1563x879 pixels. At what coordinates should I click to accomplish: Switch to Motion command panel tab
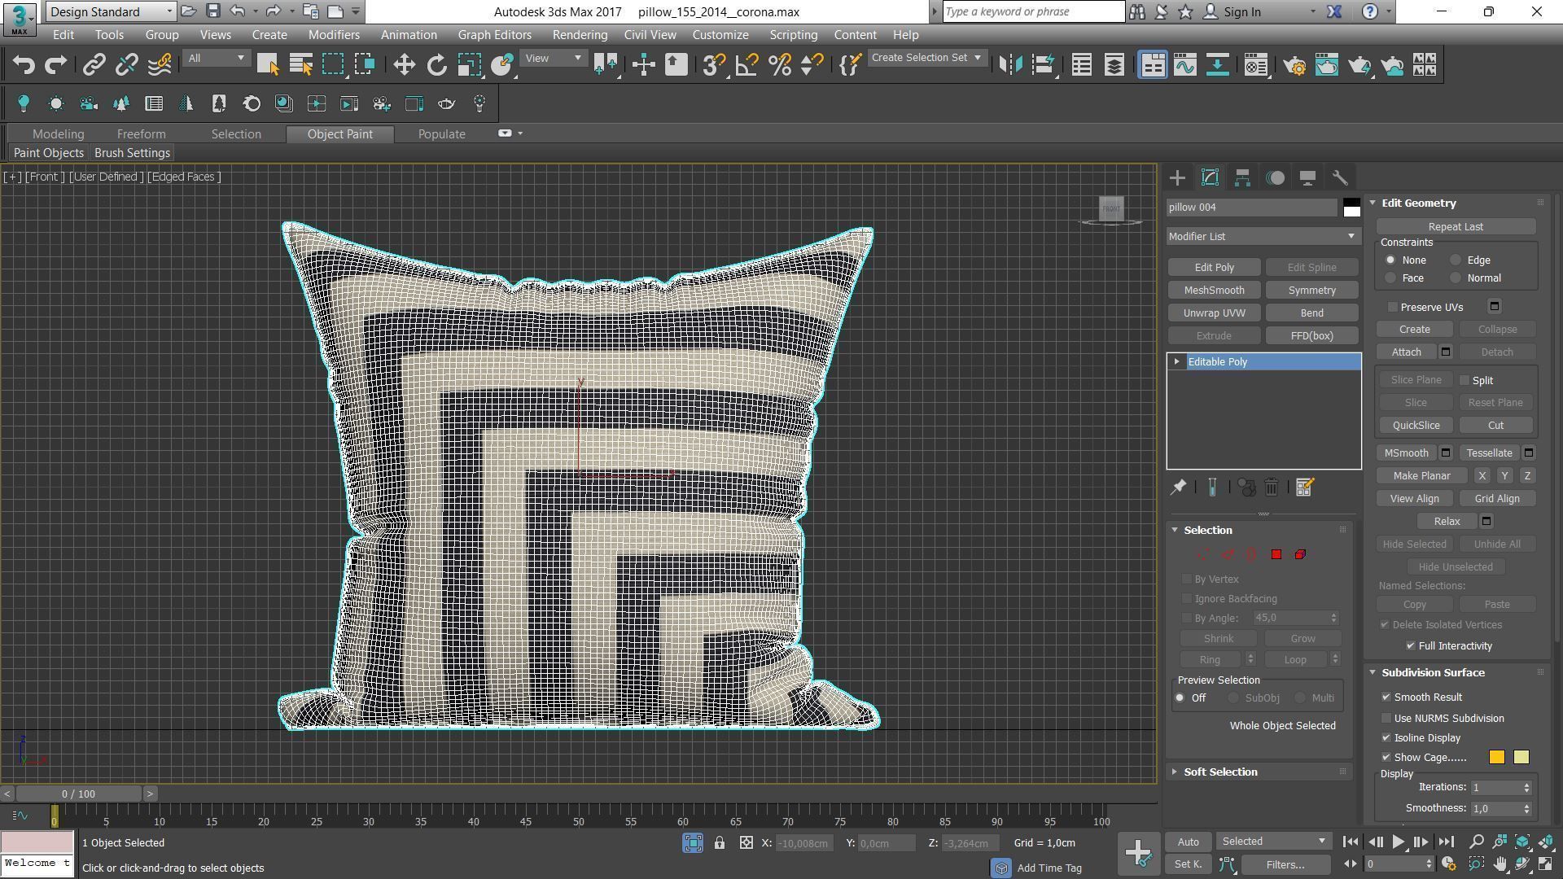pyautogui.click(x=1275, y=177)
